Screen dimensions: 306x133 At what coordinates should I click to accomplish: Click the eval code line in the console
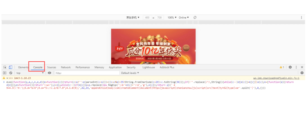150,85
